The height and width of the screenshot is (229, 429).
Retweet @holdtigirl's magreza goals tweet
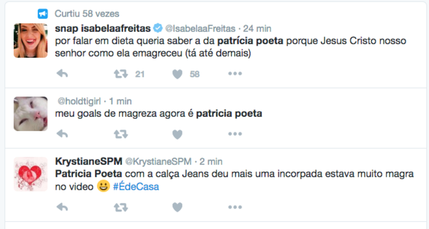tap(121, 134)
